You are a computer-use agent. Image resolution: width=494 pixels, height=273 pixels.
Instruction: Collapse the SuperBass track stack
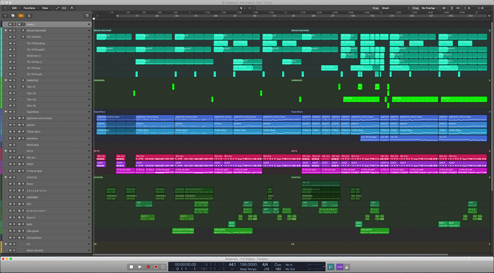(x=6, y=112)
